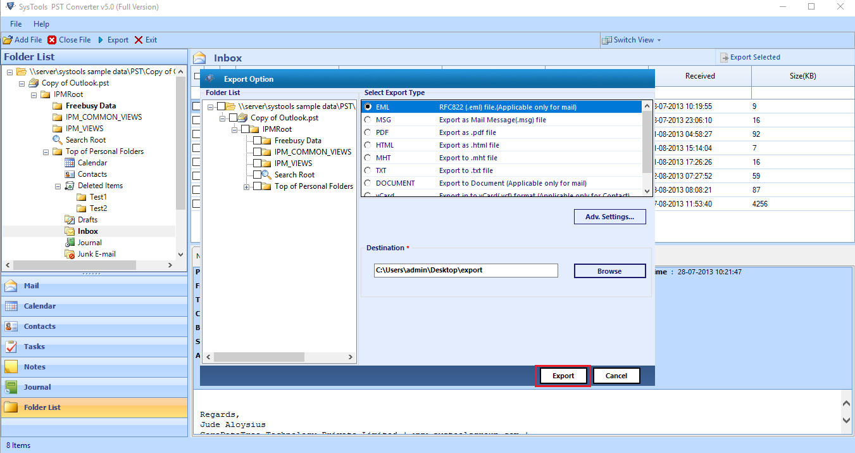Switch to Contacts in the navigation pane
The height and width of the screenshot is (453, 855).
(x=94, y=326)
